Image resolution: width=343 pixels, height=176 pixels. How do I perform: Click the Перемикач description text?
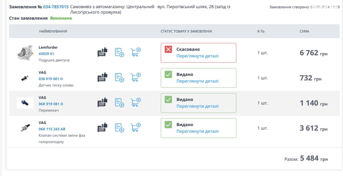tap(49, 110)
